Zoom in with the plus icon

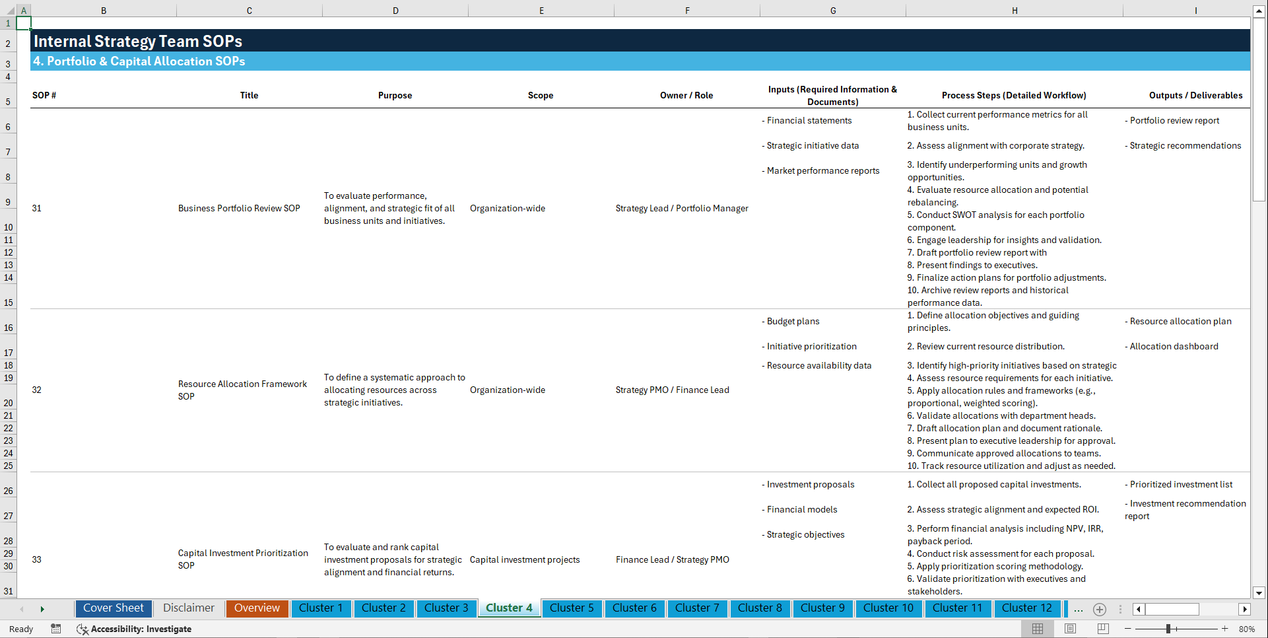coord(1225,629)
